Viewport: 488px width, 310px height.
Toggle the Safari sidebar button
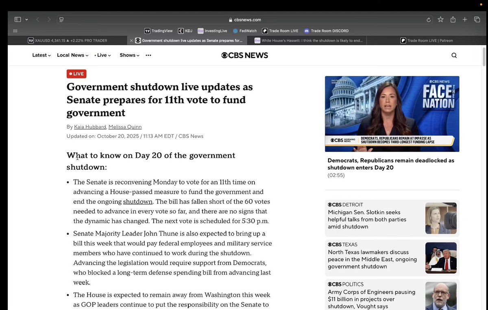pyautogui.click(x=17, y=20)
